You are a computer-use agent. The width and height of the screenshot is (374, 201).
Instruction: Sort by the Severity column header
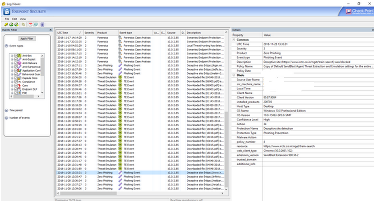coord(89,33)
